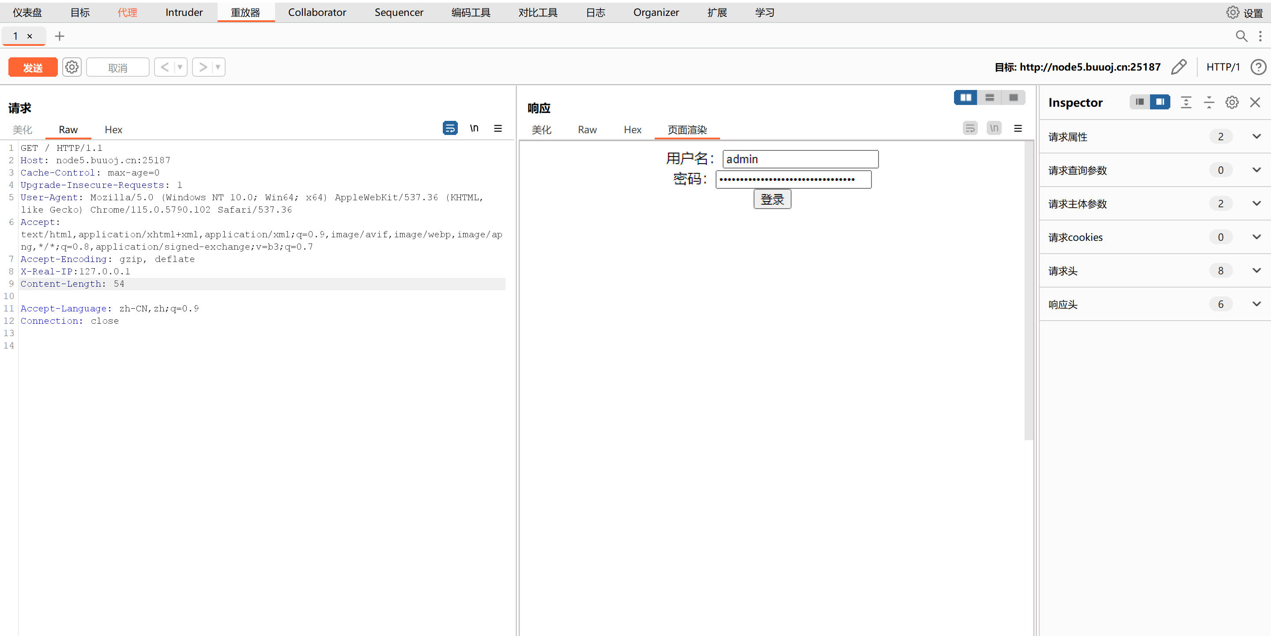Toggle request line wrap icon

[449, 128]
